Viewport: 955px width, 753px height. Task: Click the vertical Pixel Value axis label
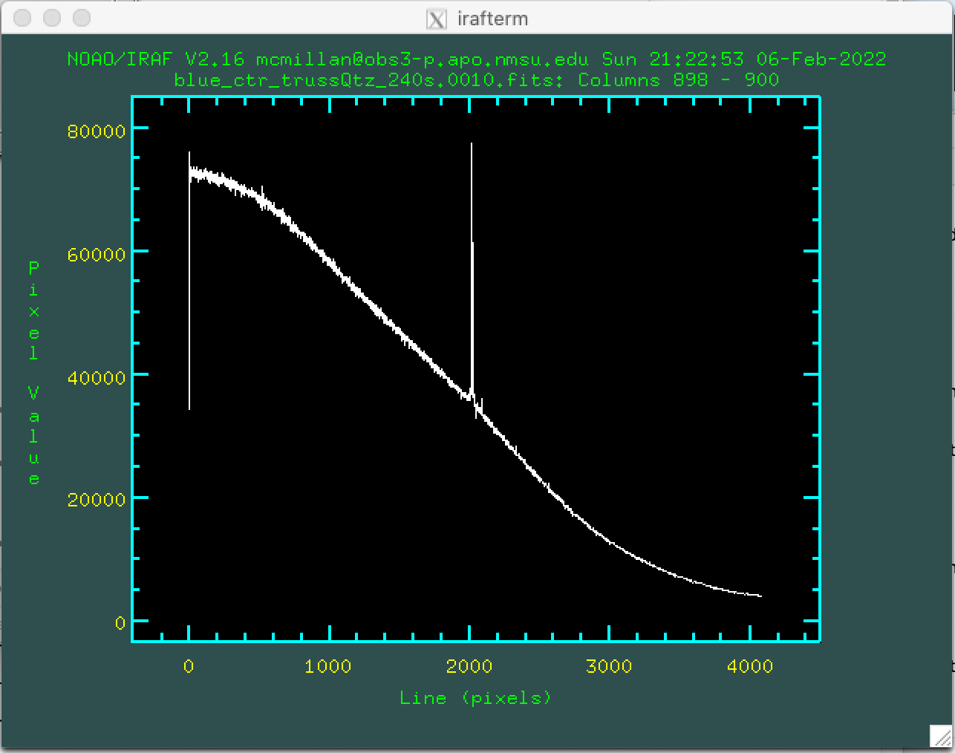[x=33, y=373]
